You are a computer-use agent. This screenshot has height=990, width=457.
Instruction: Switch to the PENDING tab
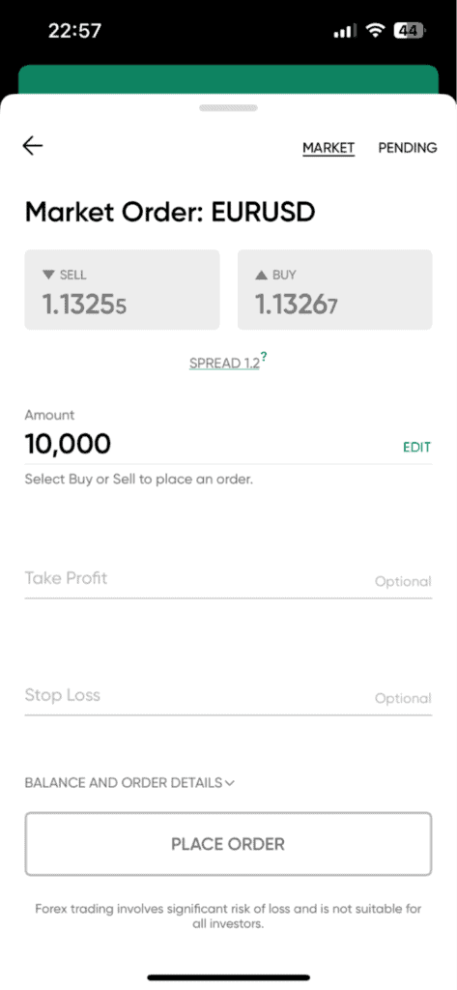pyautogui.click(x=408, y=148)
